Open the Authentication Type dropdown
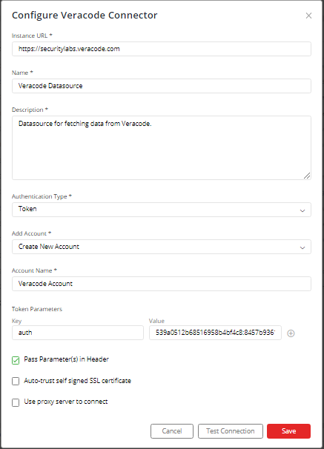This screenshot has height=449, width=324. (162, 210)
